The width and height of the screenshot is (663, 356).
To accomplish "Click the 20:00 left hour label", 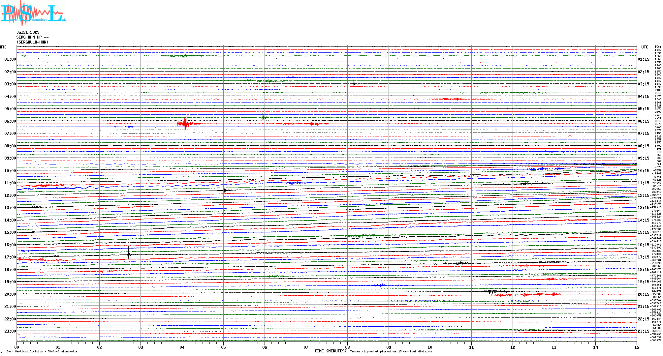I will [x=10, y=294].
